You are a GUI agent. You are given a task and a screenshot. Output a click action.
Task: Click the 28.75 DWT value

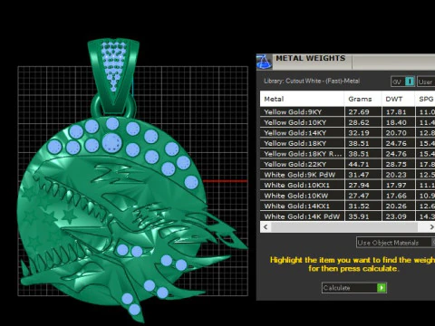[x=396, y=165]
